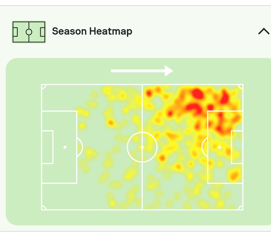Click the orange hotspot below-right of the center circle
The height and width of the screenshot is (239, 271).
coord(162,158)
